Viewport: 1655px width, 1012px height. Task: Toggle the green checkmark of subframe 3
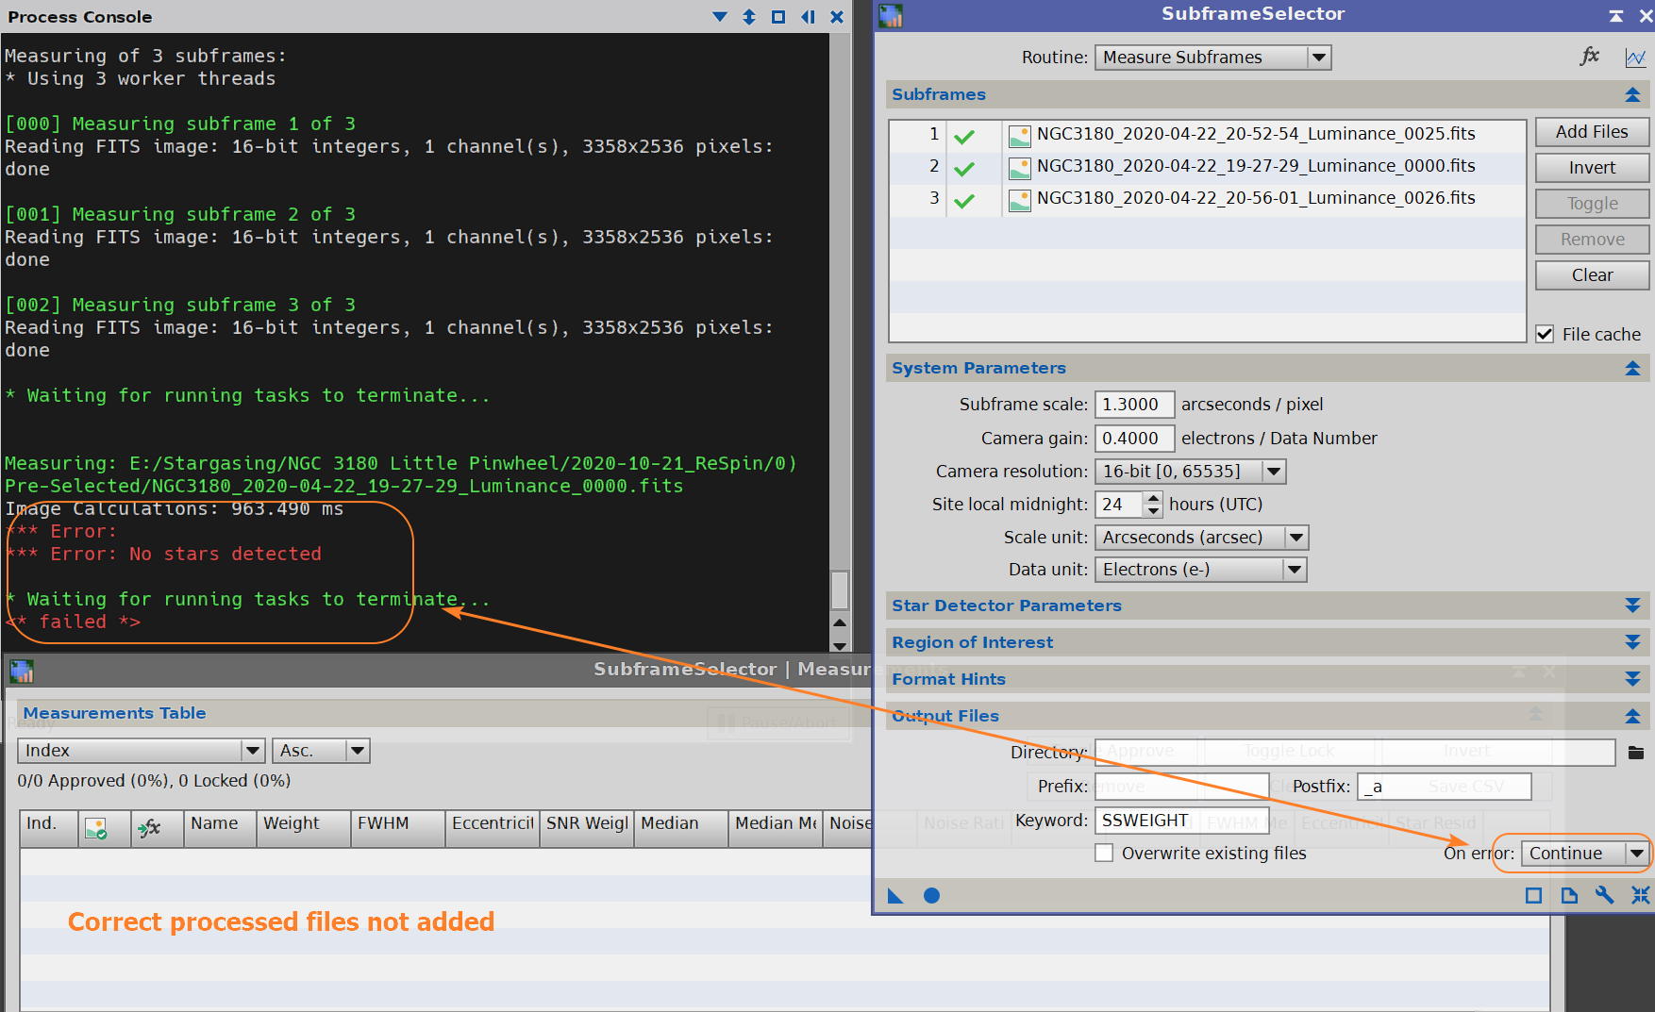964,201
